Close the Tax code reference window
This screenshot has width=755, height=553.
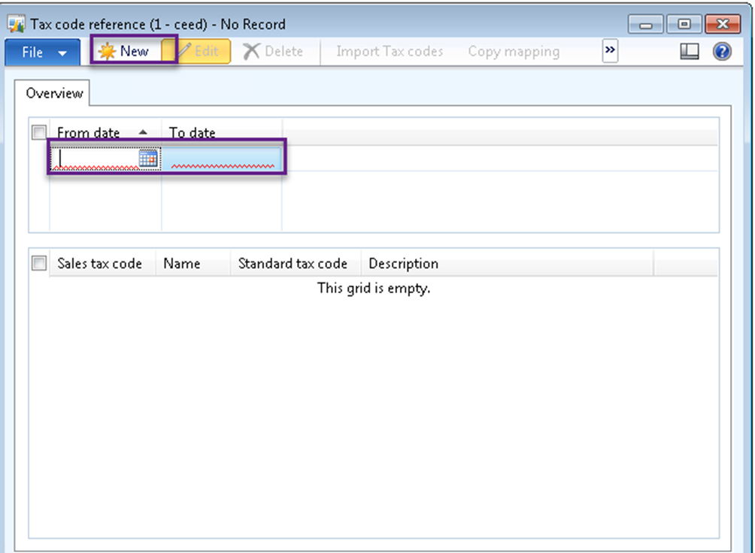point(722,24)
